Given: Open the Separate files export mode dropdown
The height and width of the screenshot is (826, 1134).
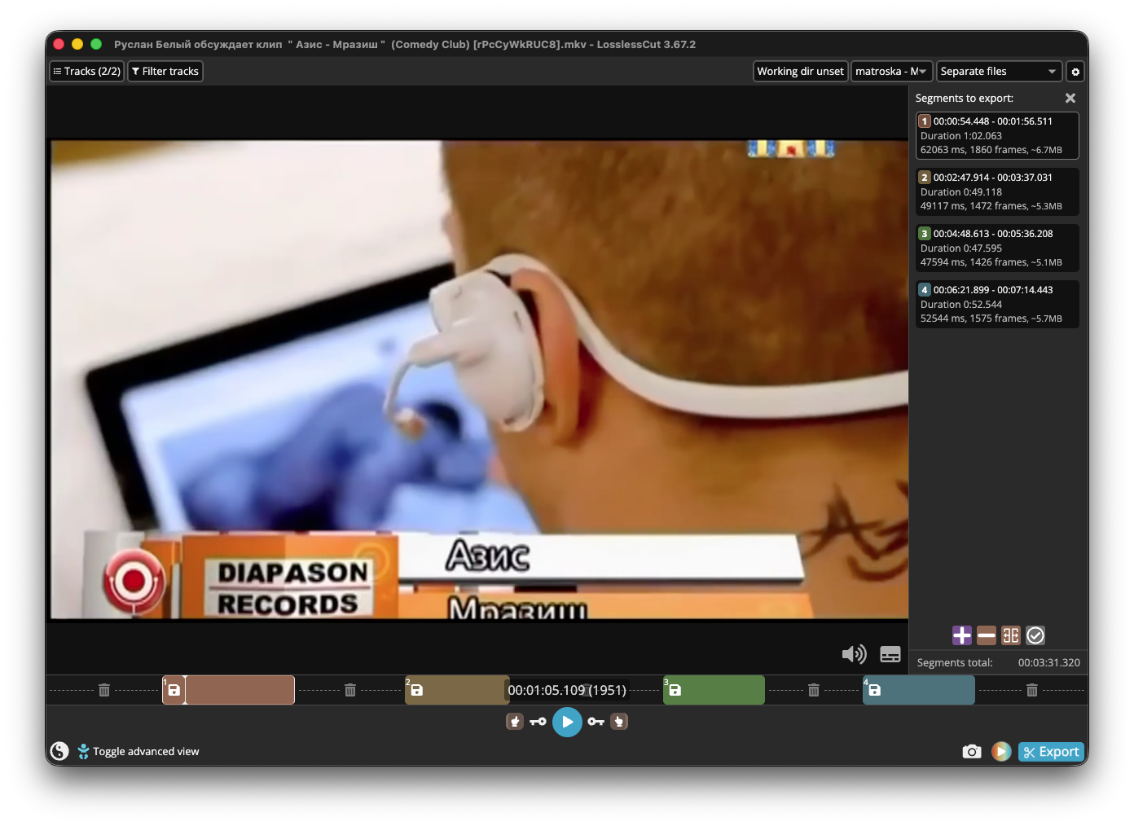Looking at the screenshot, I should click(999, 72).
